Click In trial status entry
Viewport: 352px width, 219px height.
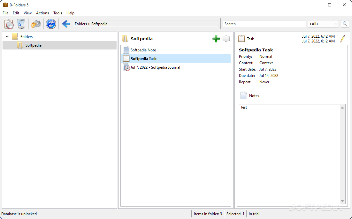click(254, 214)
